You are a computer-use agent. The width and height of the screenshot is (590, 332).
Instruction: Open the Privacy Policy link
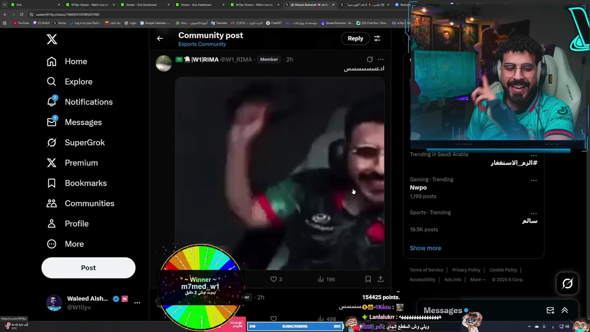click(466, 270)
